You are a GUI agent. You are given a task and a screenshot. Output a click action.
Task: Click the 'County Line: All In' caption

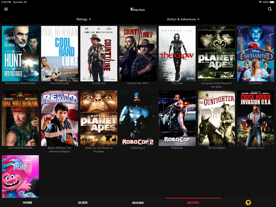(138, 83)
